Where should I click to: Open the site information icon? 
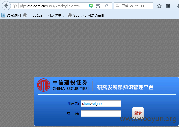(15, 6)
